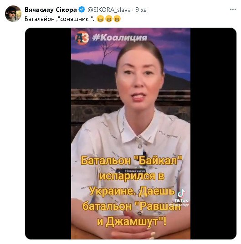Open the tweet via the 9 хв timestamp
Screen dimensions: 241x244
coord(141,10)
